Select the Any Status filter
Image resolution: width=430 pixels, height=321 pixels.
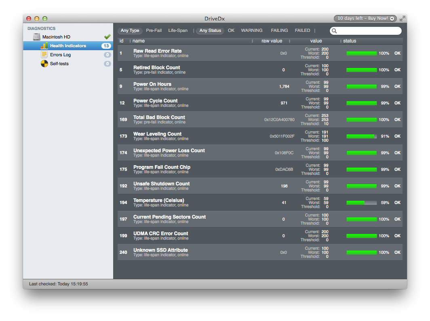(x=210, y=30)
